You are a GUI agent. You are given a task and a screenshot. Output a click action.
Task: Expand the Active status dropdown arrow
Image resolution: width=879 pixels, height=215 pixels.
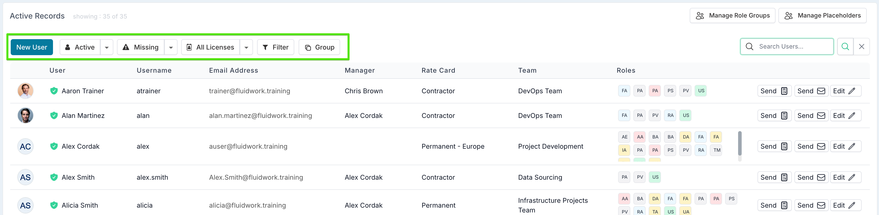pos(107,47)
